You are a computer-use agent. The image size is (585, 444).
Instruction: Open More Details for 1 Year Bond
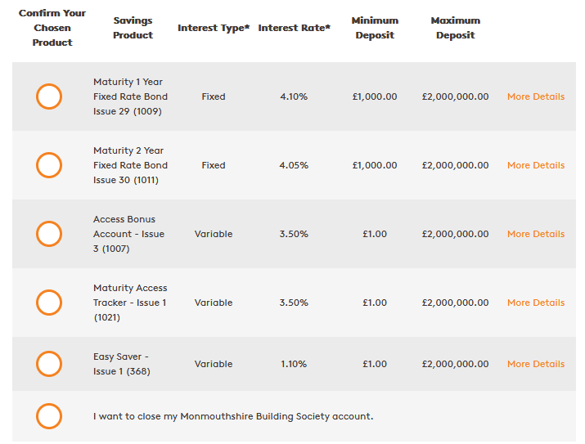point(536,96)
